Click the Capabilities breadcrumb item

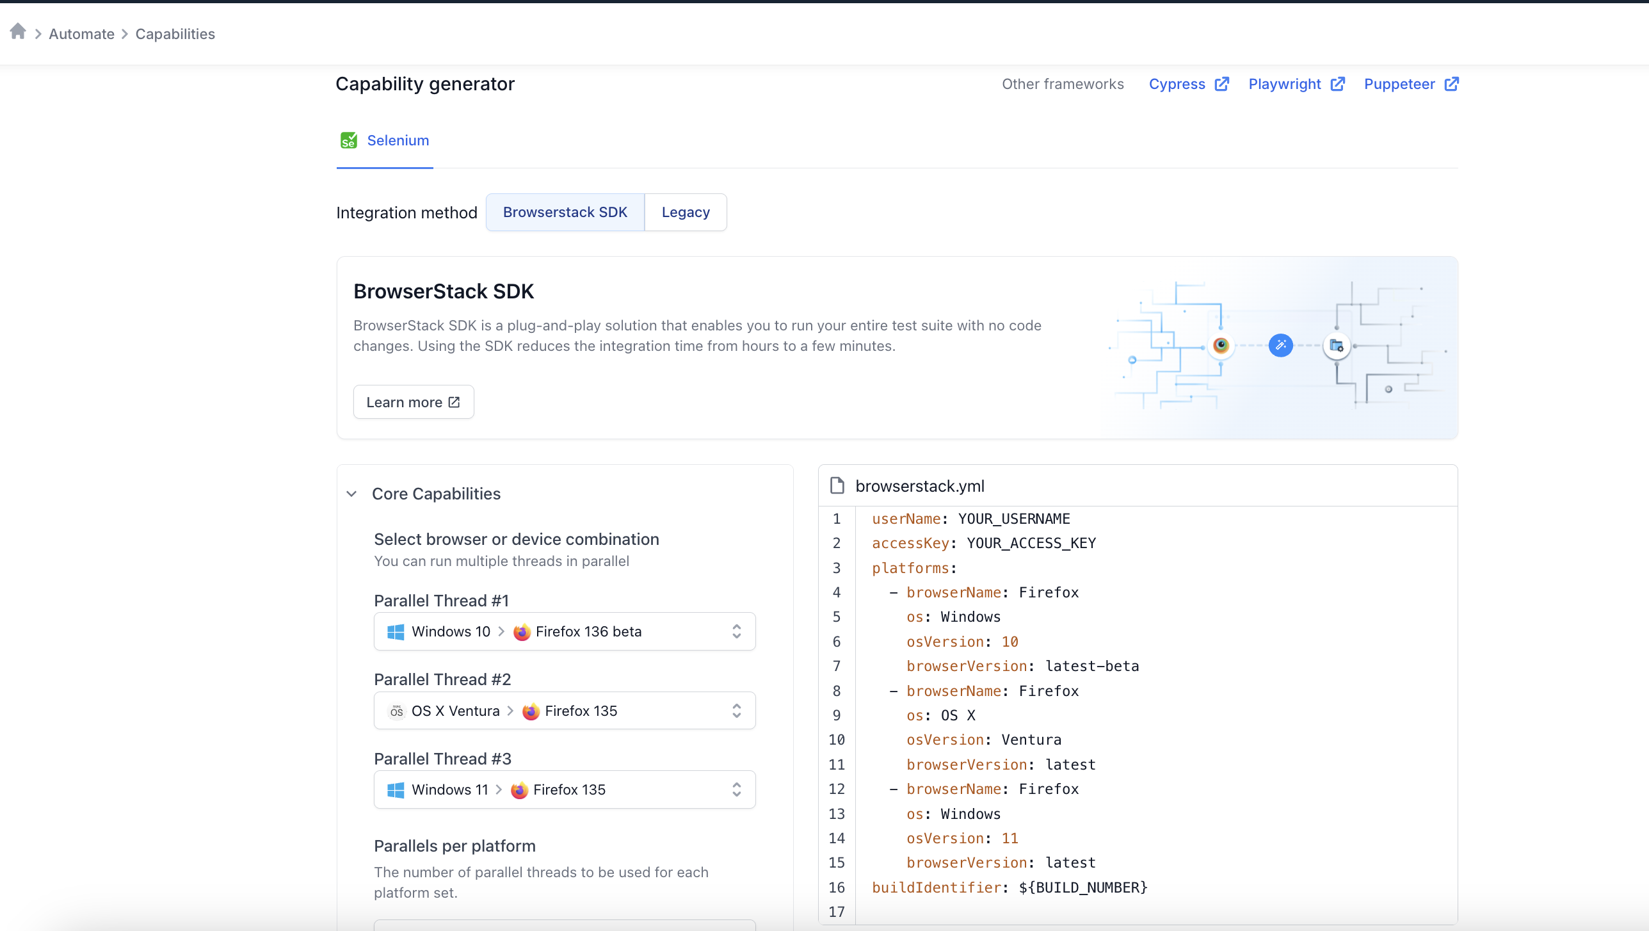(174, 34)
